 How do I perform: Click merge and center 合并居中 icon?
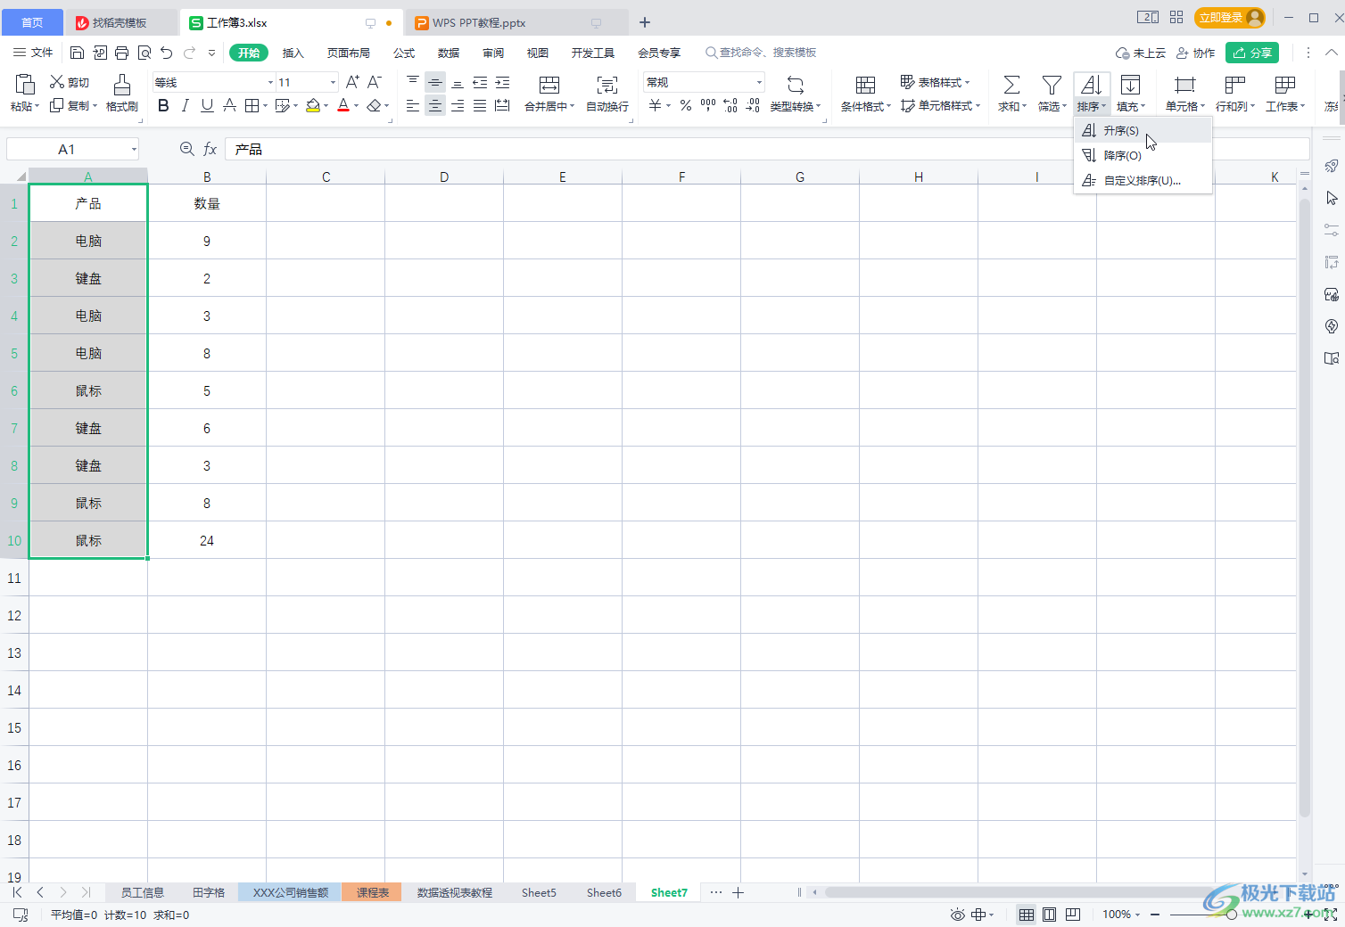pos(549,85)
